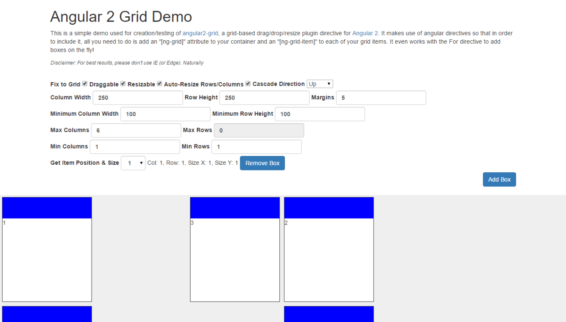
Task: Click the Remove Box button
Action: coord(262,163)
